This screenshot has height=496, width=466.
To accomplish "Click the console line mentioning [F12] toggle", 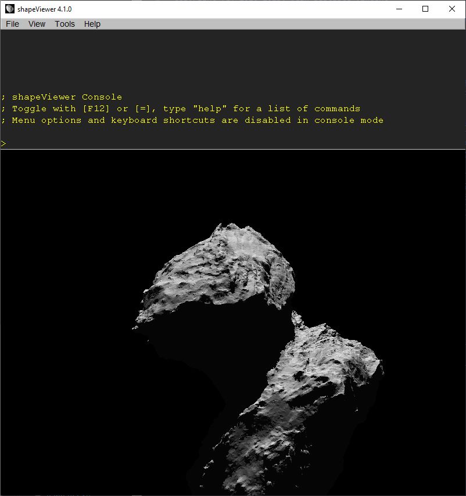I will [181, 109].
